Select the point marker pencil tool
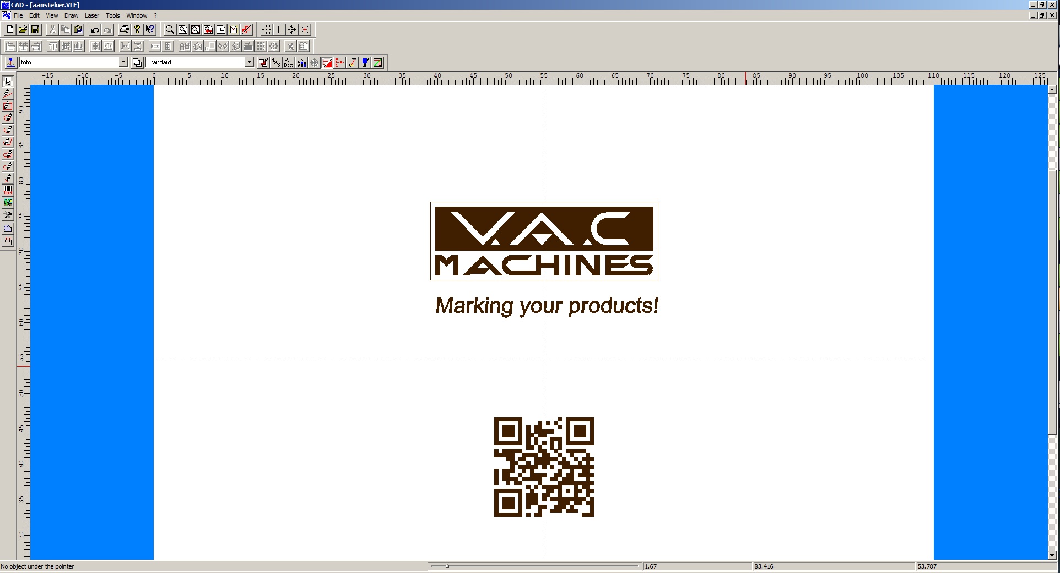The image size is (1060, 573). coord(8,179)
